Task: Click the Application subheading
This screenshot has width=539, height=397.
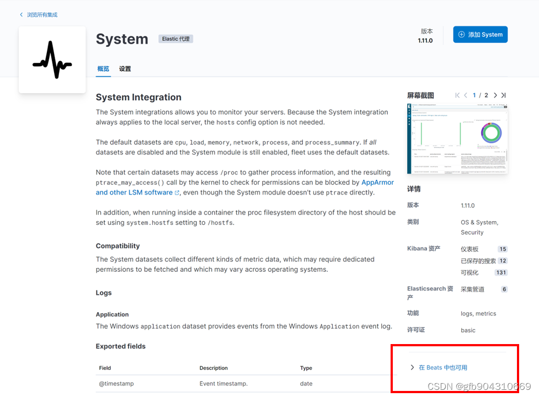Action: point(112,314)
